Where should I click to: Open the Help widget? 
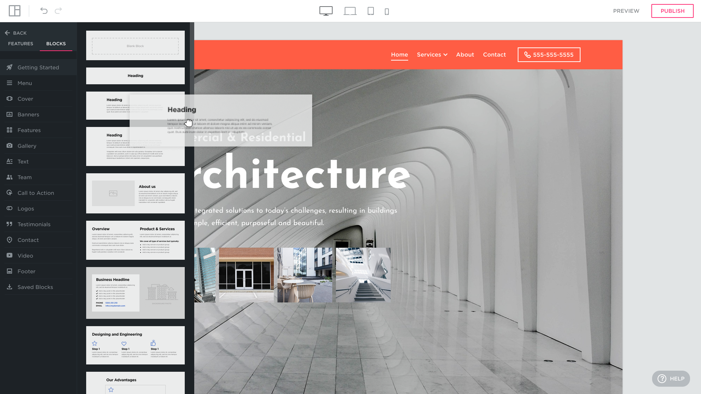[671, 379]
